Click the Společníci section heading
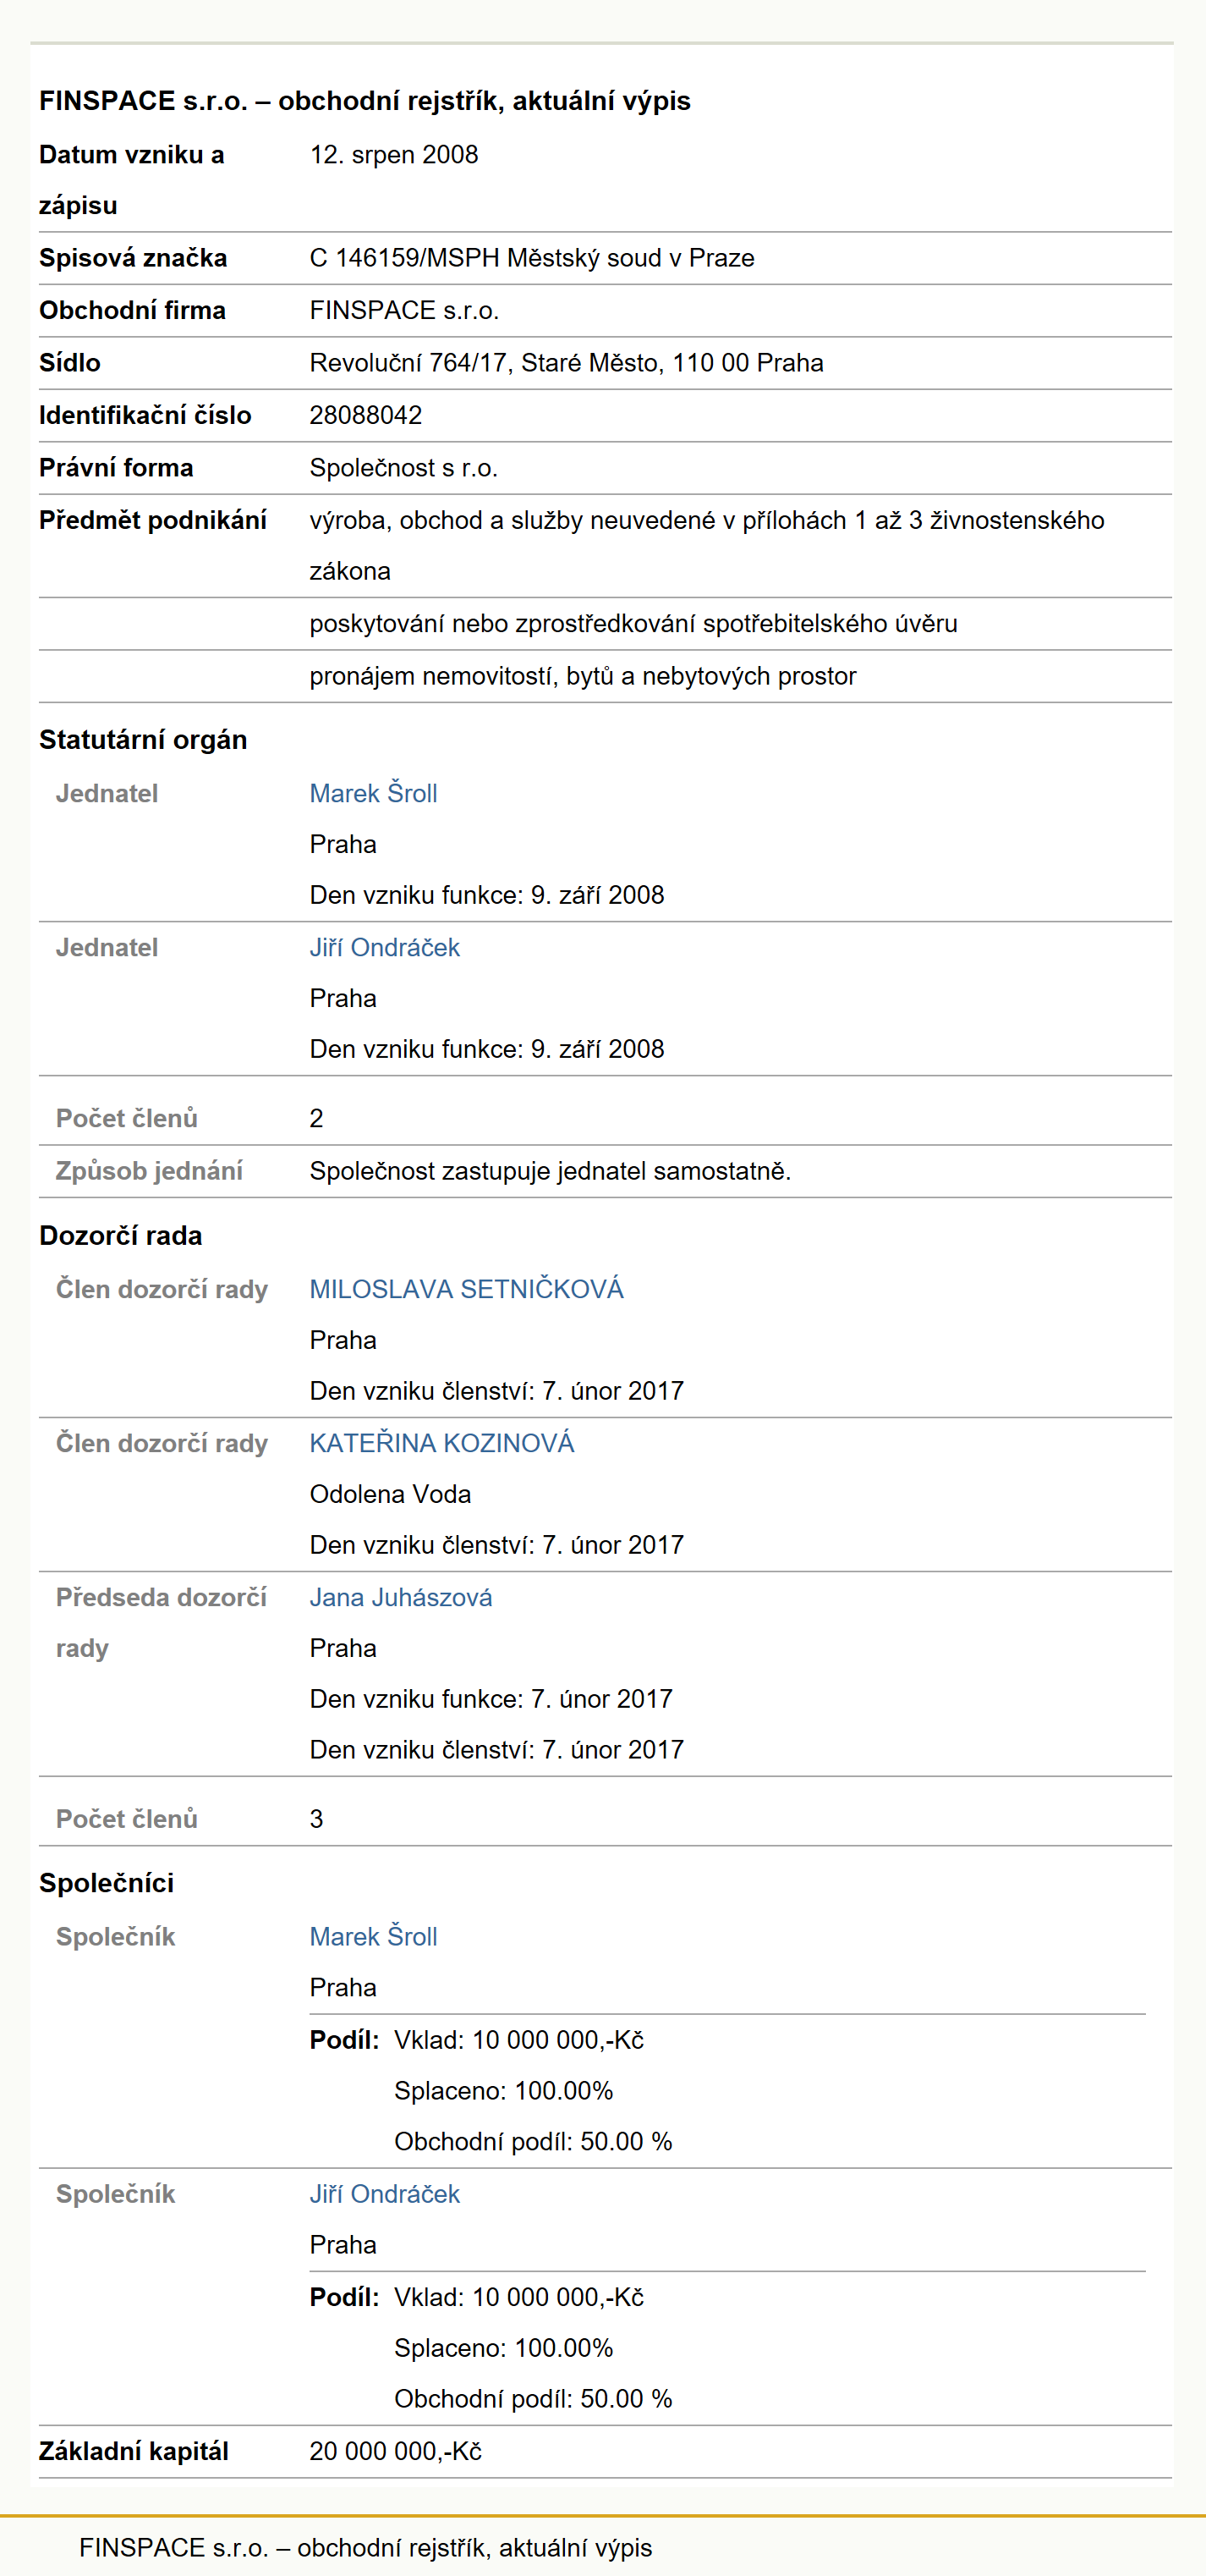 [x=107, y=1883]
